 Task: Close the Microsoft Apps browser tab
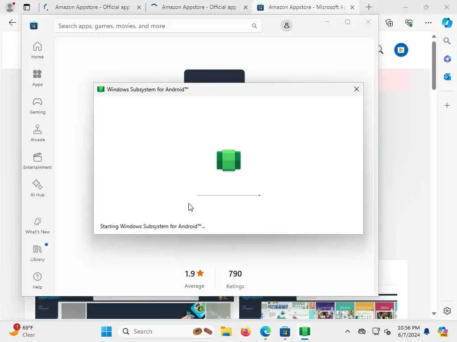352,7
